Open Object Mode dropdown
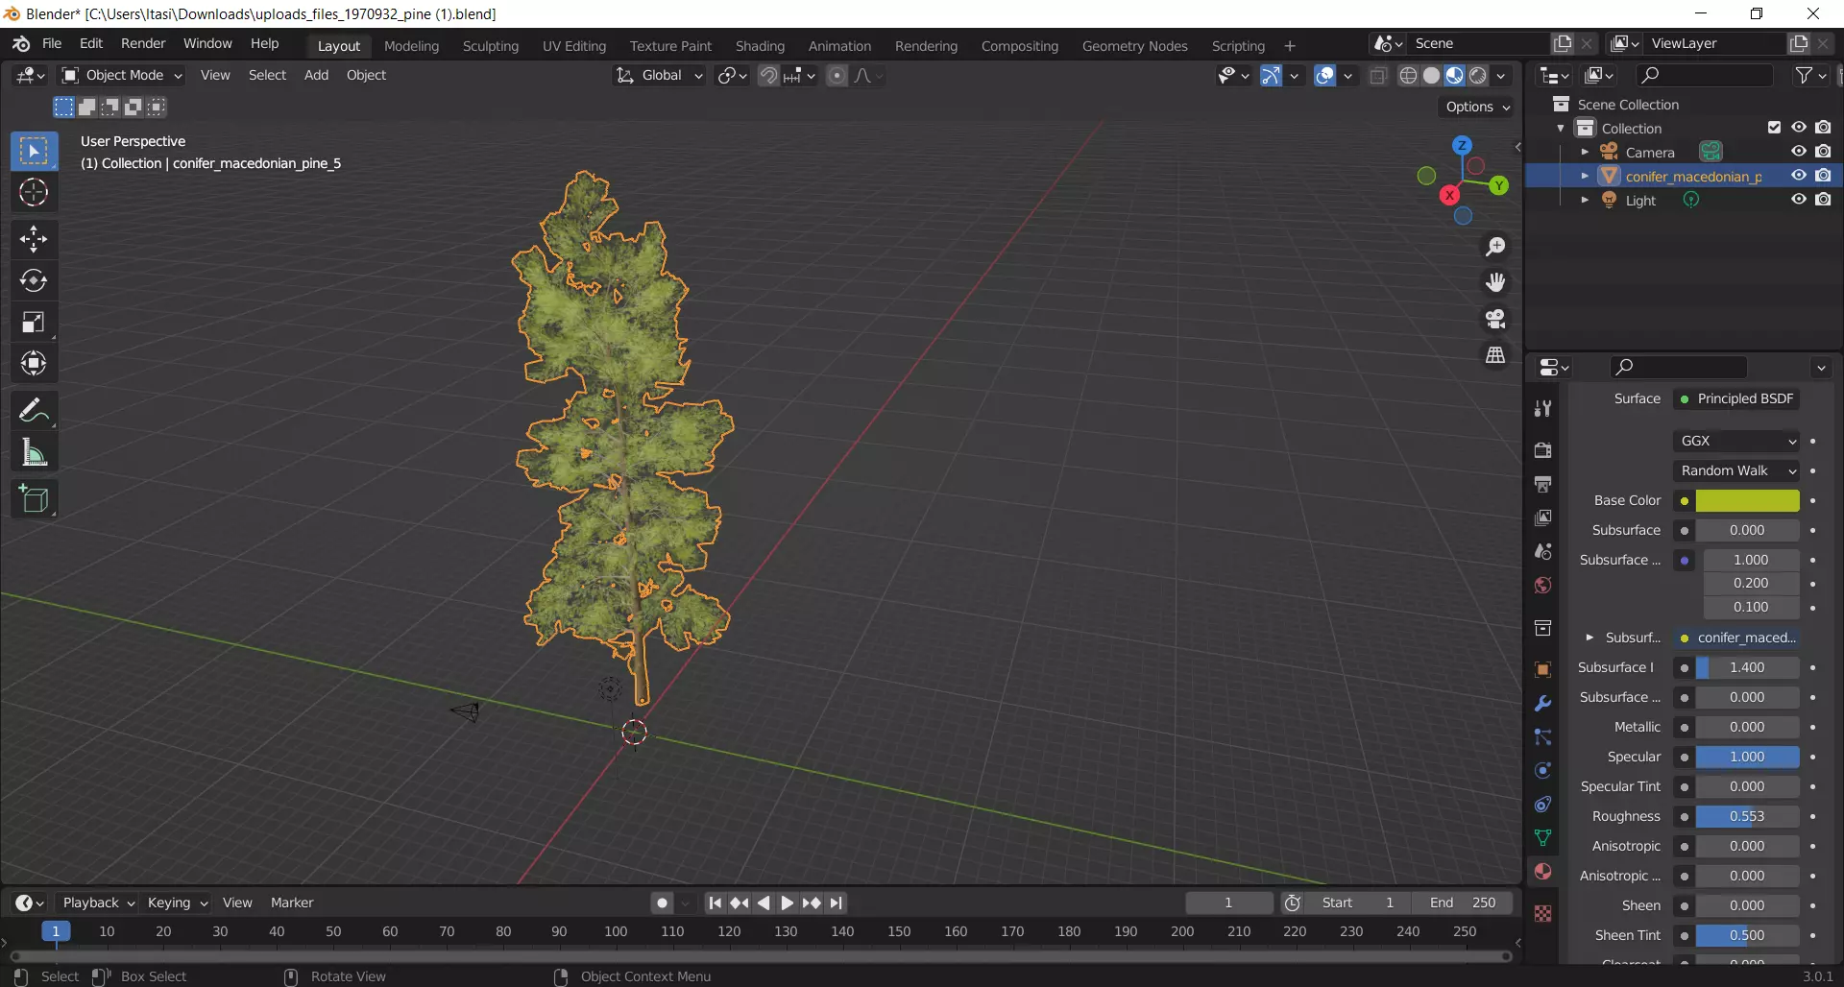Screen dimensions: 1844x987 [x=122, y=75]
